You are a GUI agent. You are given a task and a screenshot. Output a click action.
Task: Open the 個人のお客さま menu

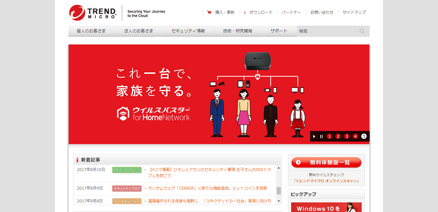pos(91,31)
